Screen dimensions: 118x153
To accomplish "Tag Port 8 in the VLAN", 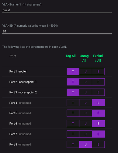I will 73,144.
